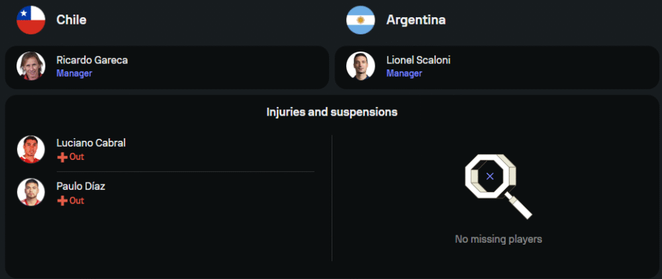
Task: Click the No missing players message
Action: [498, 239]
